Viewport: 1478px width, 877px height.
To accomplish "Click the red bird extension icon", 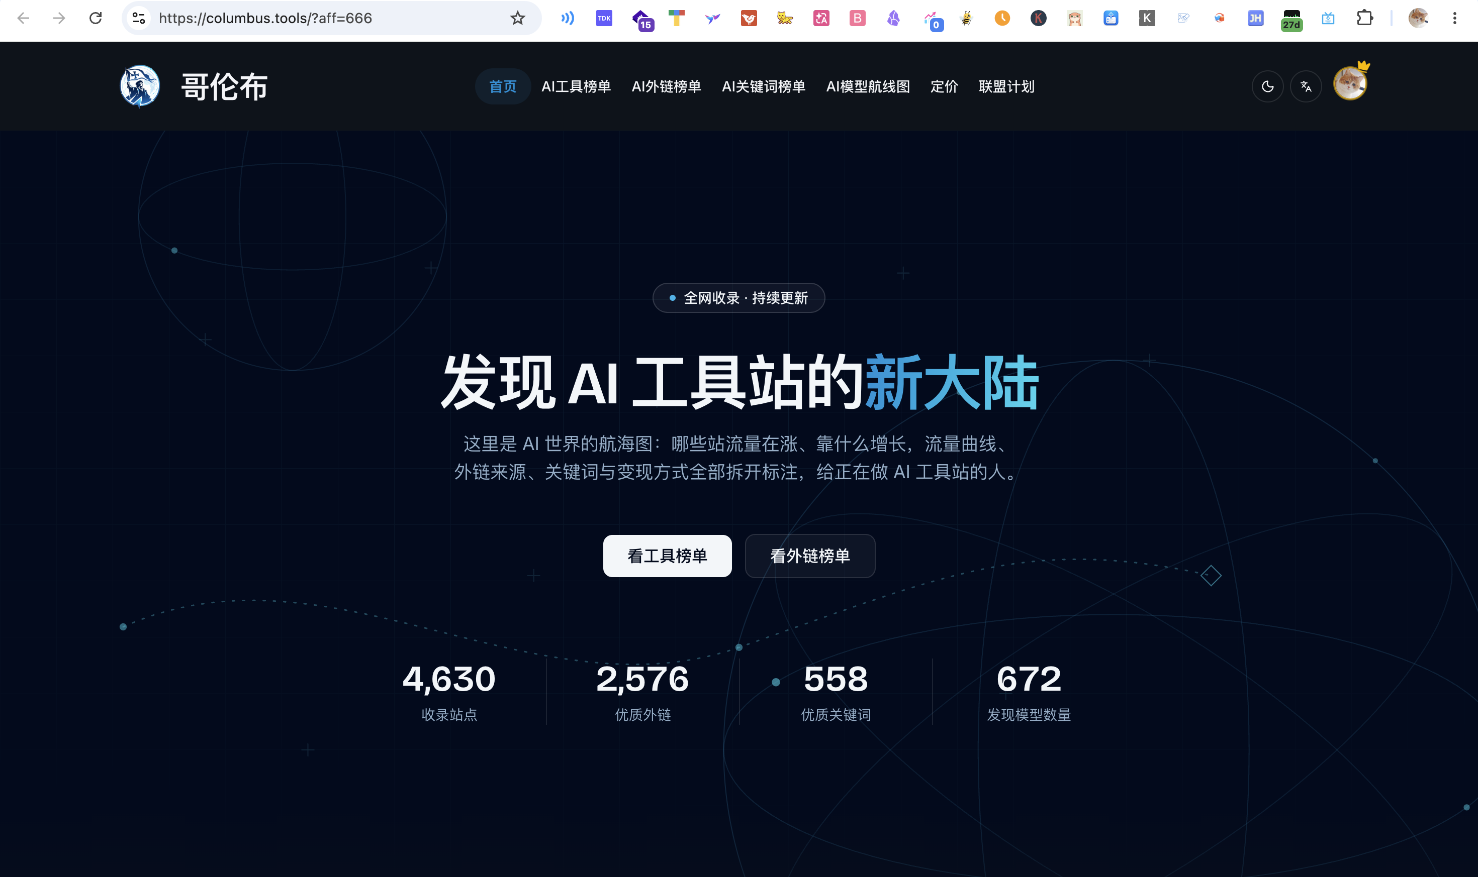I will pyautogui.click(x=749, y=18).
